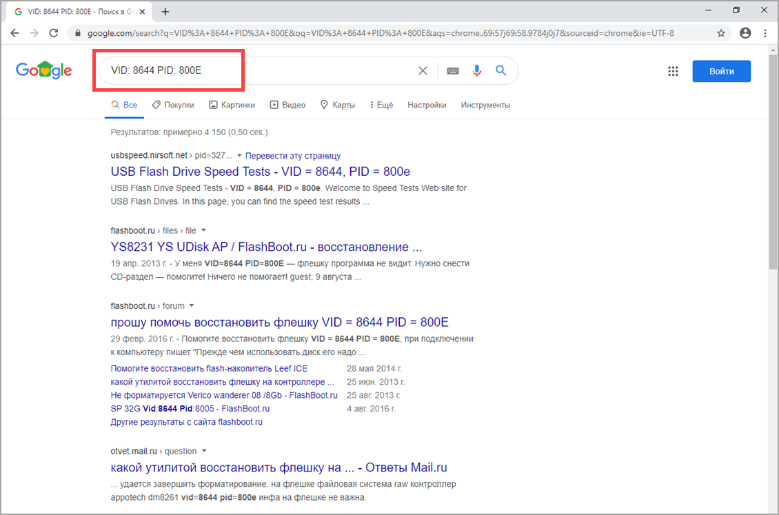The width and height of the screenshot is (779, 515).
Task: Reload the current page
Action: pyautogui.click(x=54, y=33)
